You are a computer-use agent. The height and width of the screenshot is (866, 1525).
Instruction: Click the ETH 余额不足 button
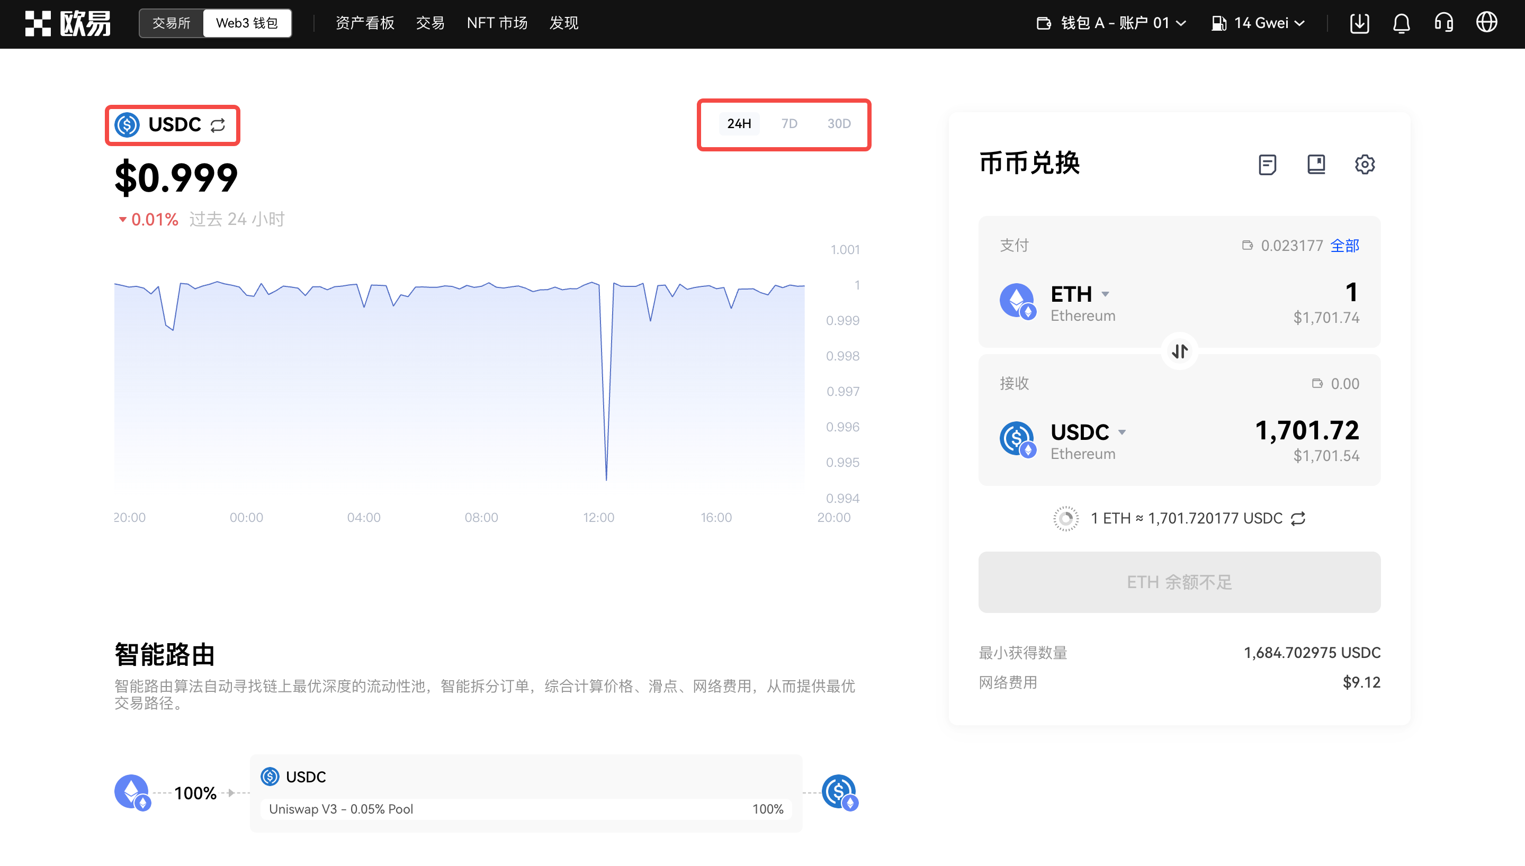pos(1179,582)
